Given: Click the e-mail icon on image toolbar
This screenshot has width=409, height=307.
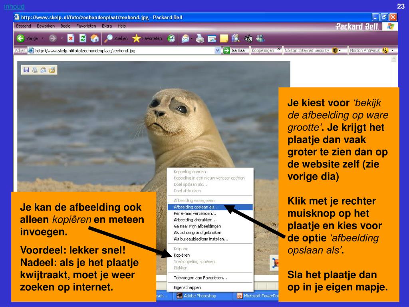Looking at the screenshot, I should pos(43,70).
